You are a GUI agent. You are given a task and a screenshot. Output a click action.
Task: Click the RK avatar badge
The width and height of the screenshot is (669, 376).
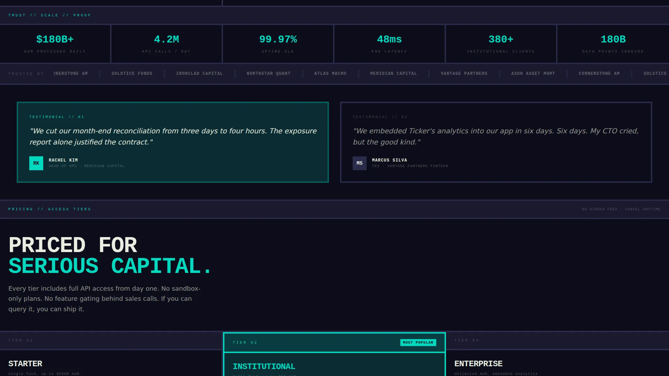(36, 163)
